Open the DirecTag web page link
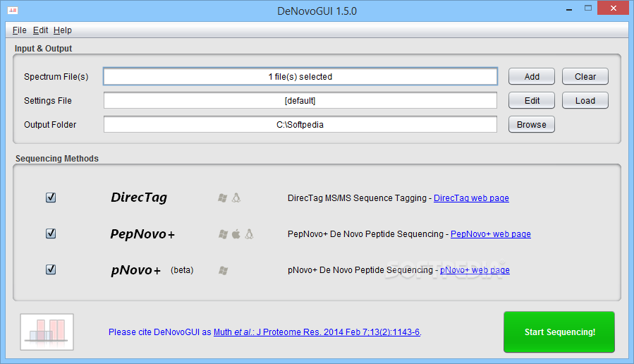634x364 pixels. click(x=471, y=198)
